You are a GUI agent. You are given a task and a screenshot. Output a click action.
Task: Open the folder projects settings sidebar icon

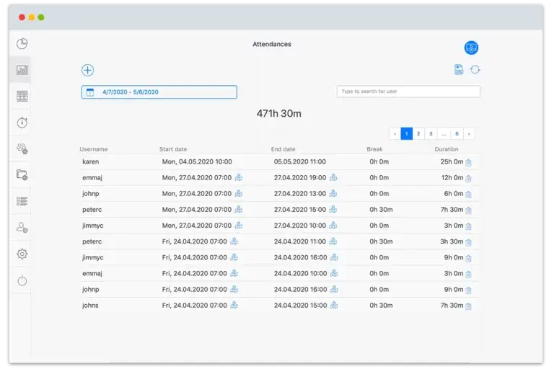point(22,175)
